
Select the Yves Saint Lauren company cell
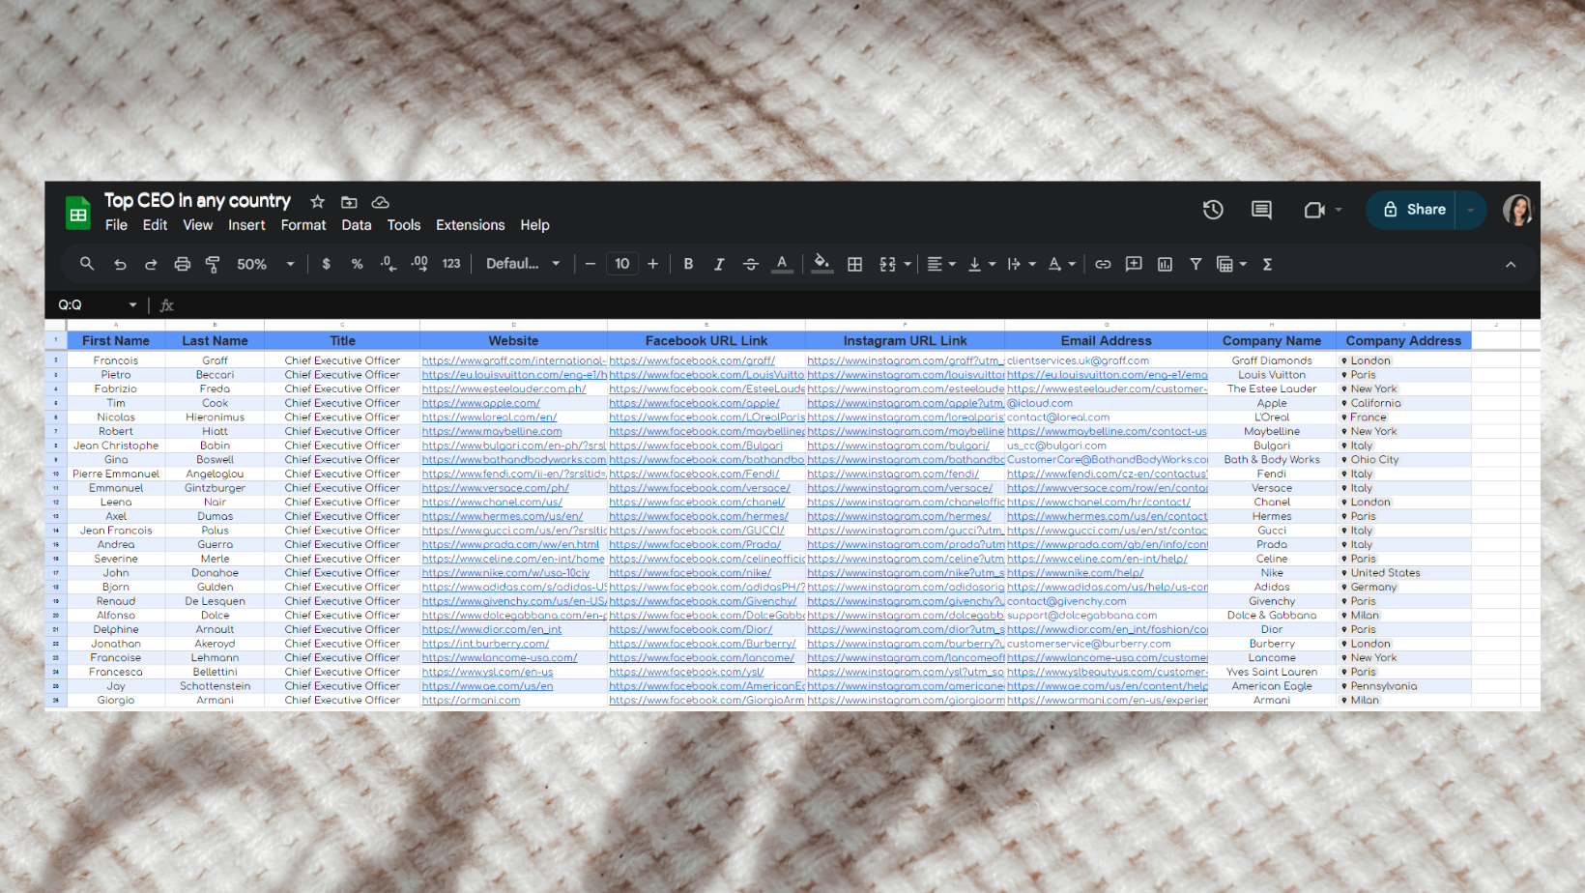click(1272, 672)
